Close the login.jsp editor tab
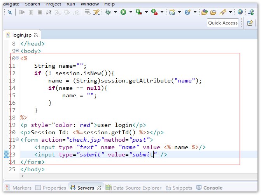This screenshot has height=195, width=261. tap(36, 35)
